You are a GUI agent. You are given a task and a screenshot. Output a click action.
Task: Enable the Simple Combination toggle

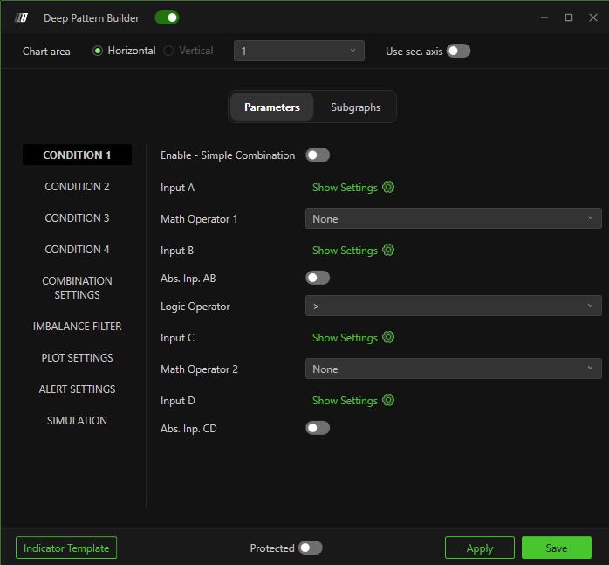[x=318, y=155]
